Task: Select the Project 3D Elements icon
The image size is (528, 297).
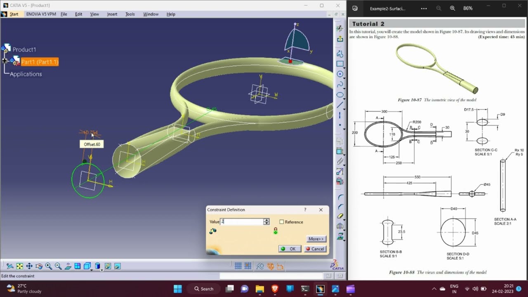Action: pos(340,236)
